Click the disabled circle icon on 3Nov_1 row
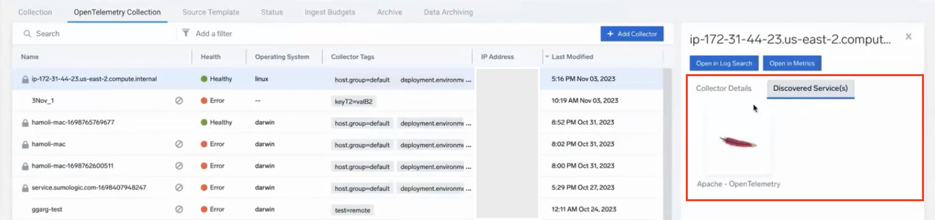 179,101
